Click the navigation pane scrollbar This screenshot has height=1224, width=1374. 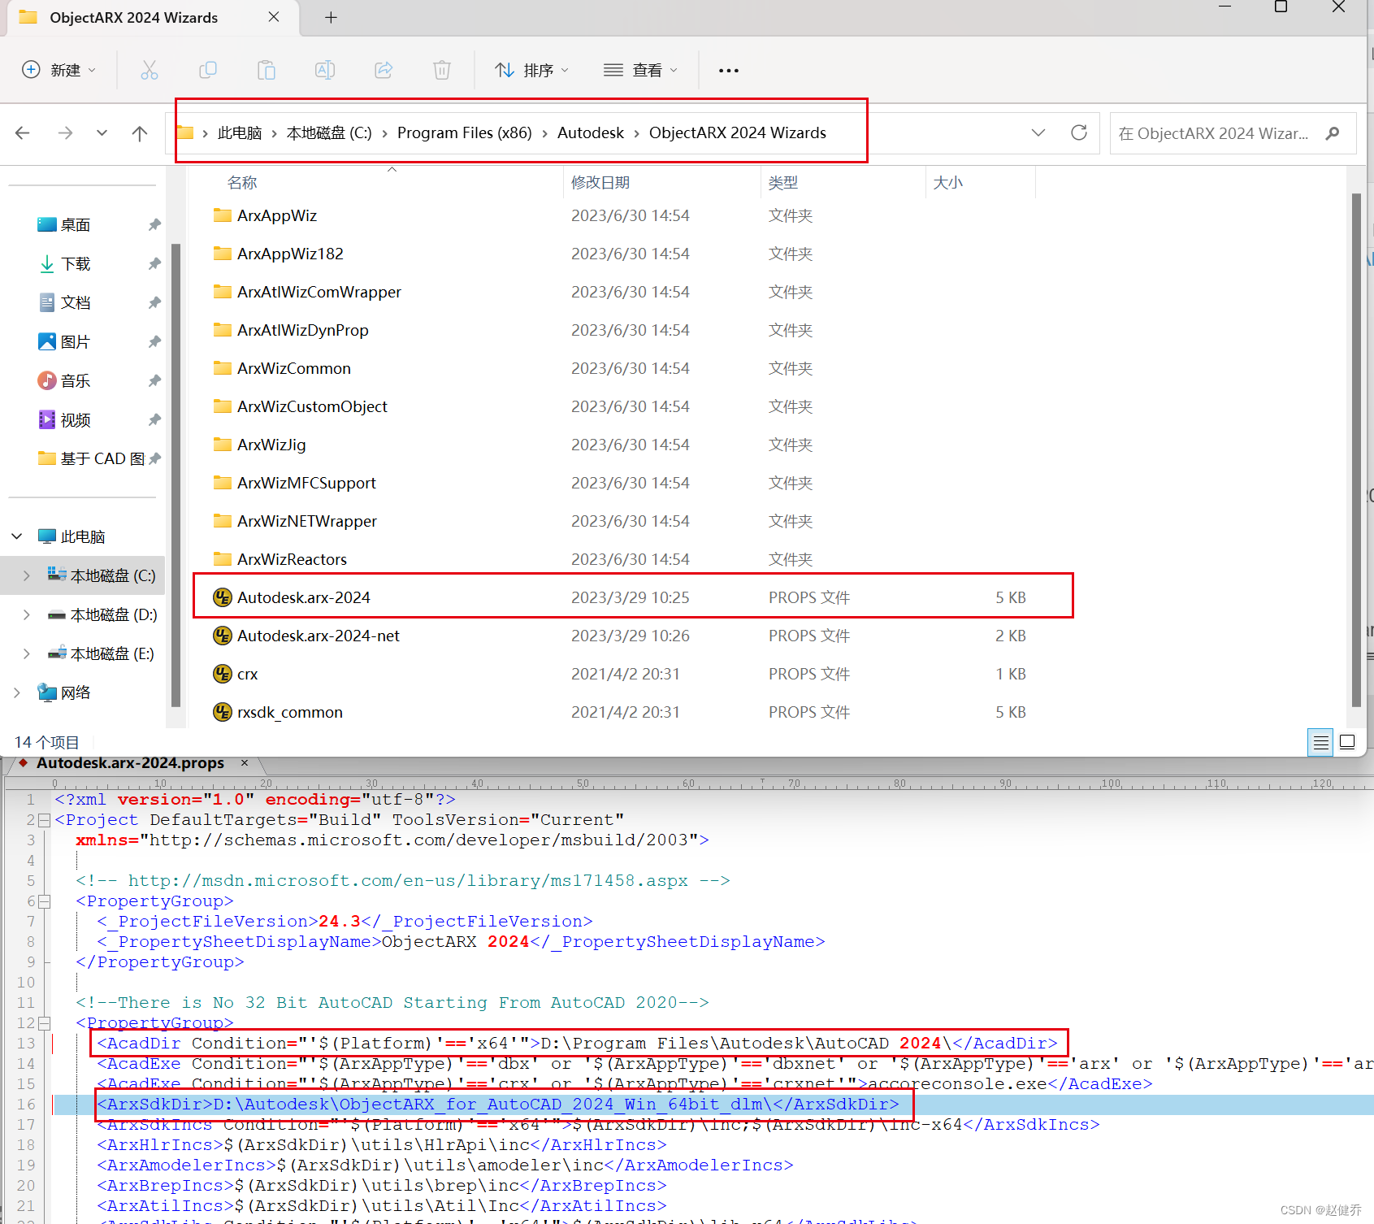click(x=176, y=475)
